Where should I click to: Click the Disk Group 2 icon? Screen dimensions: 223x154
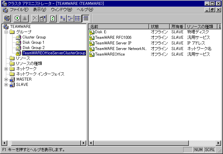tap(18, 48)
